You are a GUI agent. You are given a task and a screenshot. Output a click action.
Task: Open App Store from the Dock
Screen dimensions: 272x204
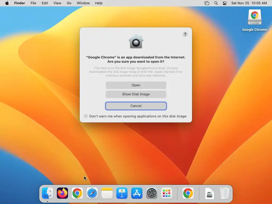pyautogui.click(x=137, y=193)
